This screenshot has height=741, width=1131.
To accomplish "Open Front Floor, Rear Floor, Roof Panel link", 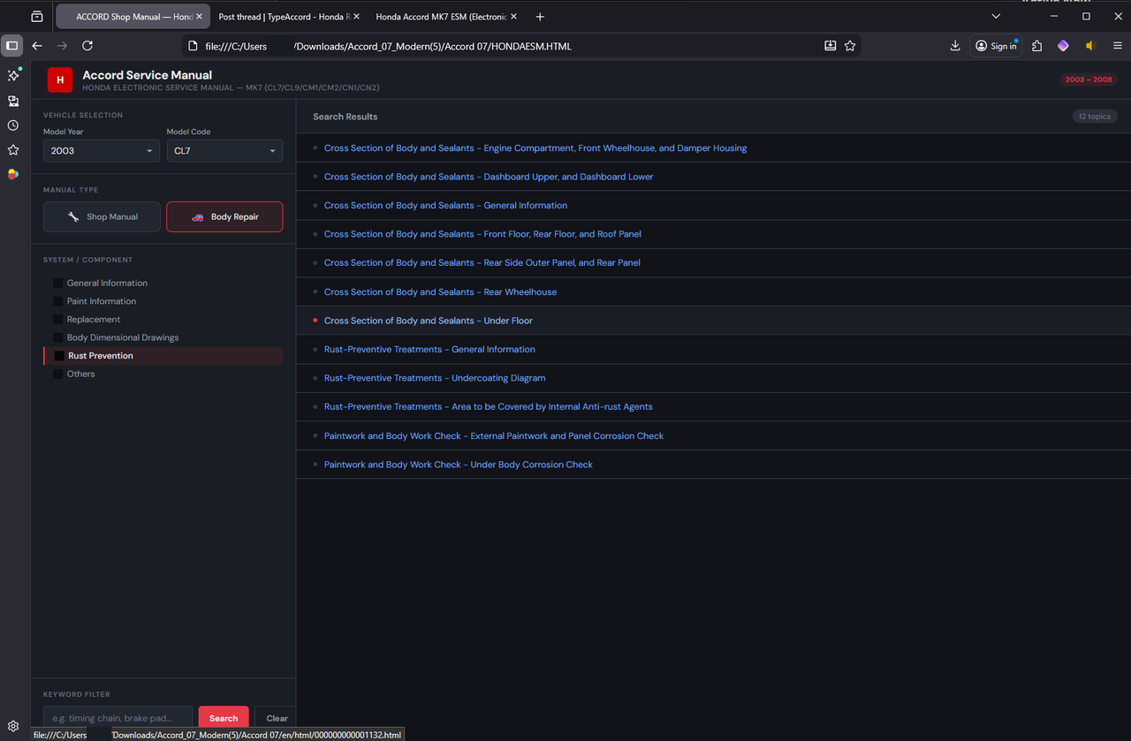I will pyautogui.click(x=482, y=234).
